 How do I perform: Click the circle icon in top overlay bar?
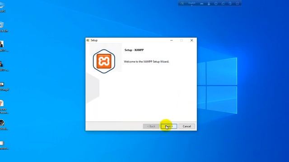[x=216, y=3]
